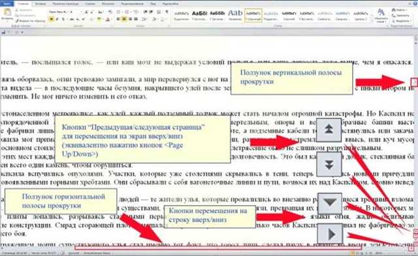Toggle Align Left

[x=118, y=20]
